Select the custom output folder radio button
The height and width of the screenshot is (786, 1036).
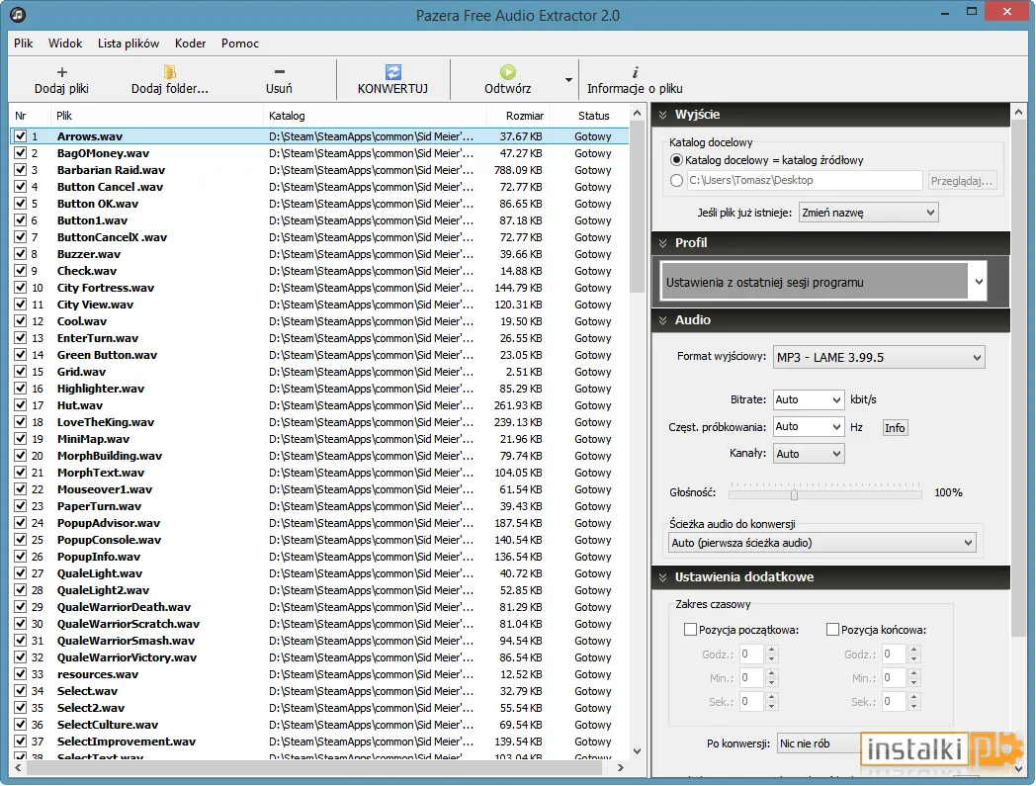[676, 180]
